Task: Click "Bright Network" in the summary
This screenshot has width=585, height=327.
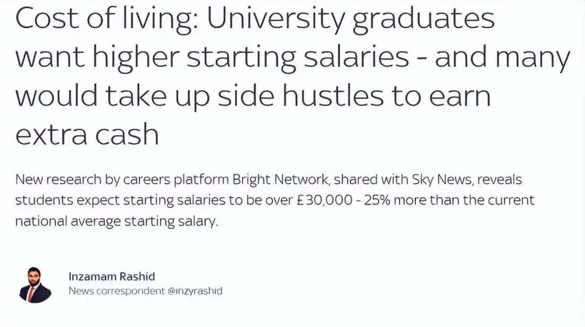Action: pos(280,180)
